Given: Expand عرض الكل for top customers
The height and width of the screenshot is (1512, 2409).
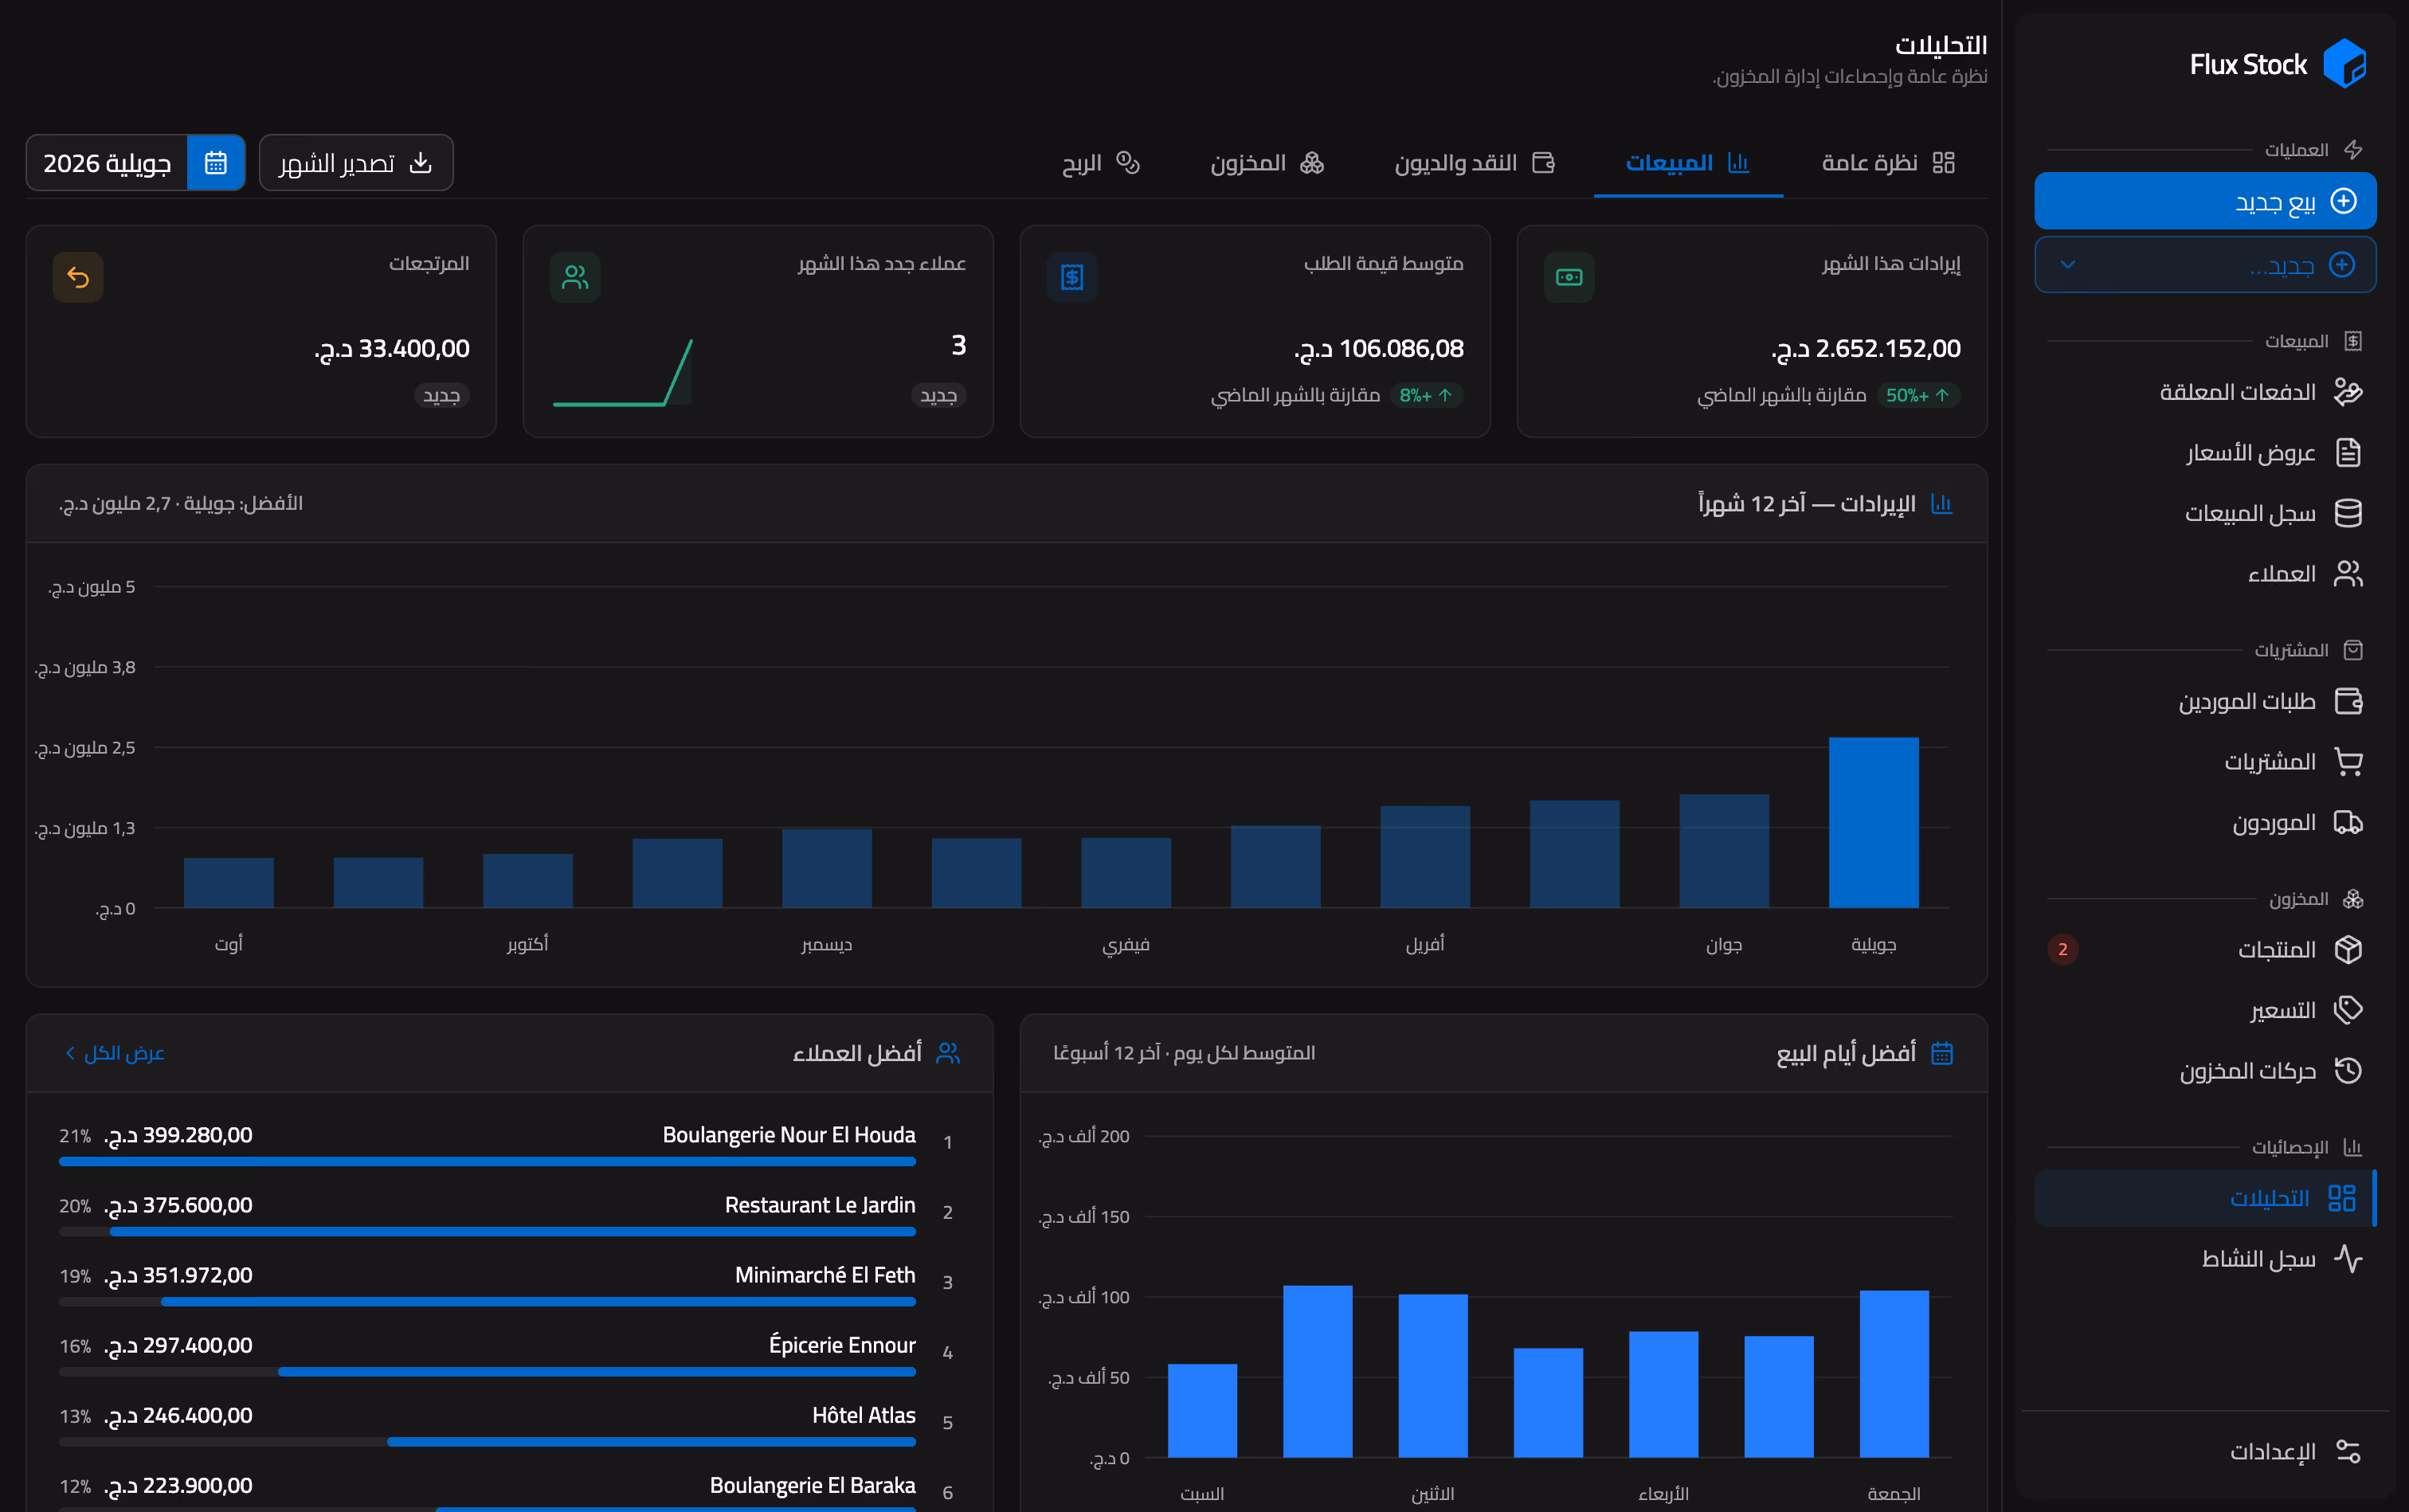Looking at the screenshot, I should pyautogui.click(x=114, y=1053).
